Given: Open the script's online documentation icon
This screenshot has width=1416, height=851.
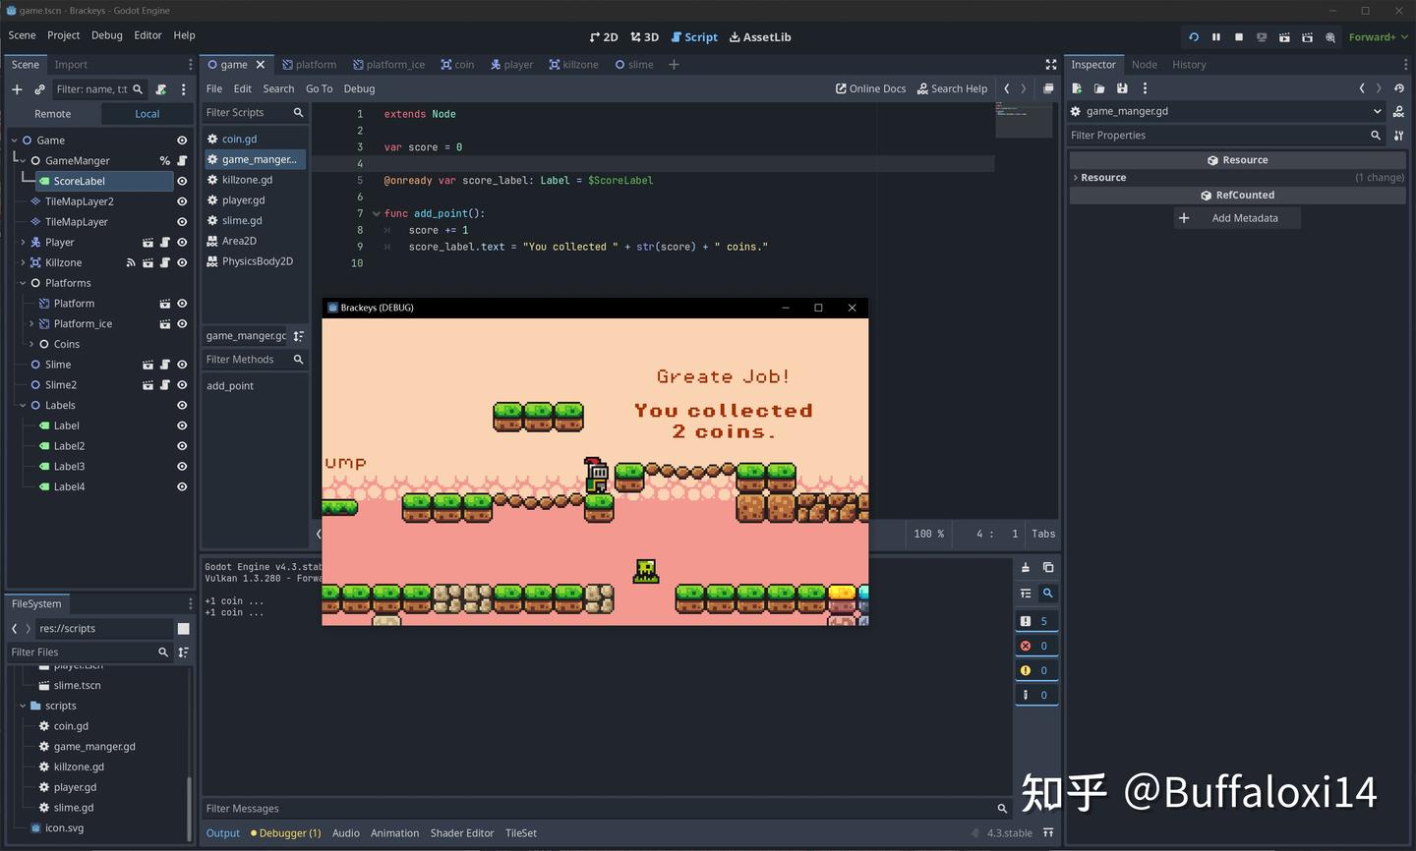Looking at the screenshot, I should (x=843, y=88).
